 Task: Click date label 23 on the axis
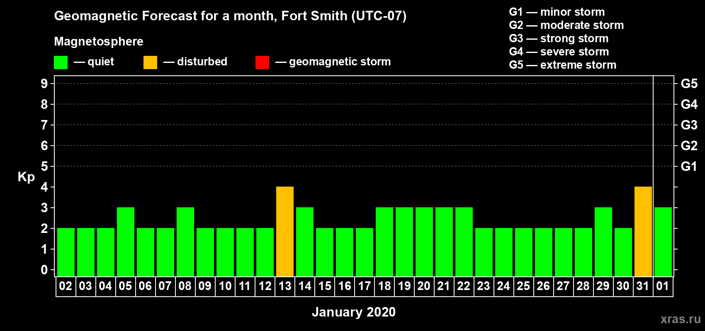pos(484,286)
